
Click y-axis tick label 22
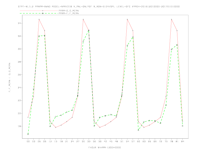tap(19, 100)
